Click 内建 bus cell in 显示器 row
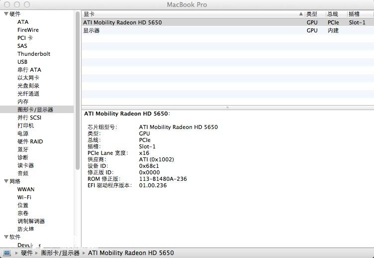Screen dimensions: 374x258 333,30
